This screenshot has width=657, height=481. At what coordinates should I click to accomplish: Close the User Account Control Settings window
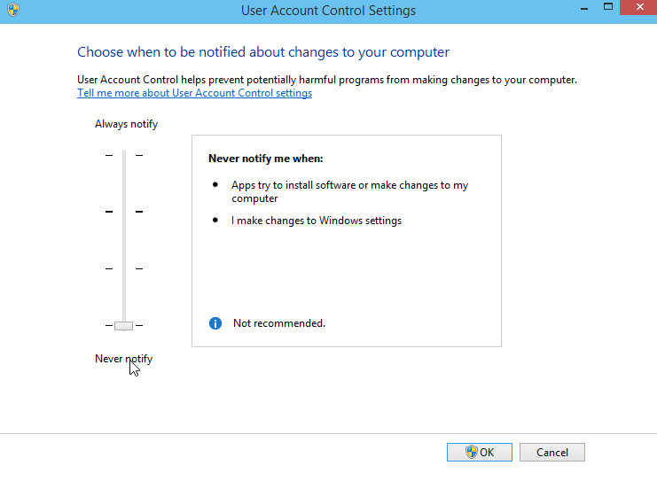pos(639,7)
